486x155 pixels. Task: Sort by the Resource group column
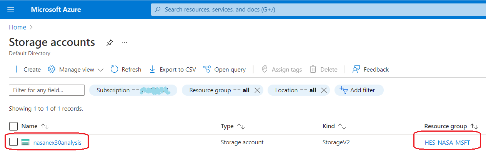click(x=451, y=126)
